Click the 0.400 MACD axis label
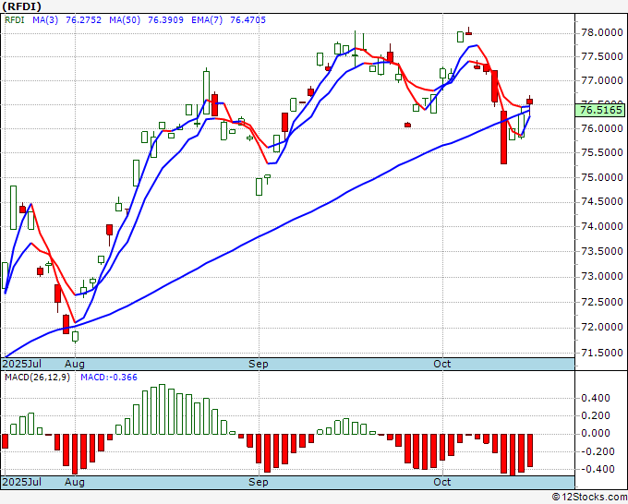The image size is (628, 504). click(x=596, y=398)
